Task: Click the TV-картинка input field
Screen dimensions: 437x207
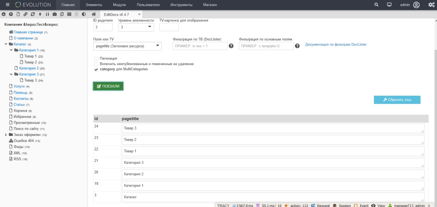Action: tap(169, 27)
